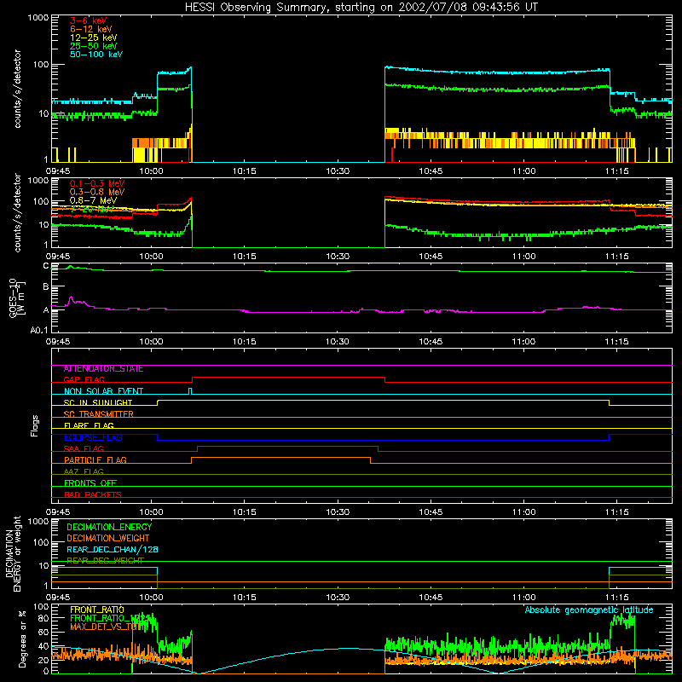Click the PARTICLE_FLAG label
Image resolution: width=682 pixels, height=682 pixels.
(x=95, y=460)
